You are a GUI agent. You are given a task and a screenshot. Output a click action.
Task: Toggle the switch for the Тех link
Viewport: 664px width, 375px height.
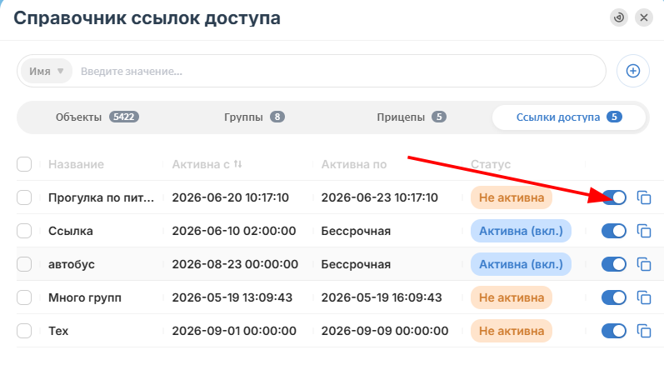pos(614,331)
